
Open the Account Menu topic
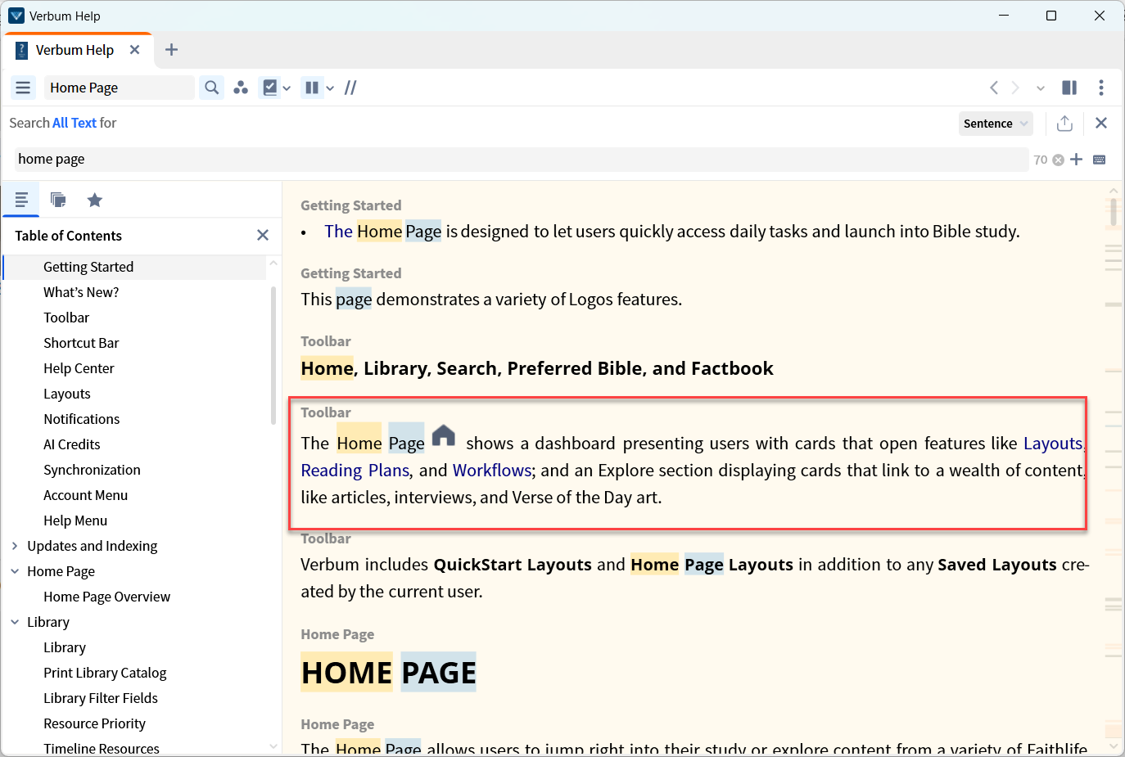(86, 495)
